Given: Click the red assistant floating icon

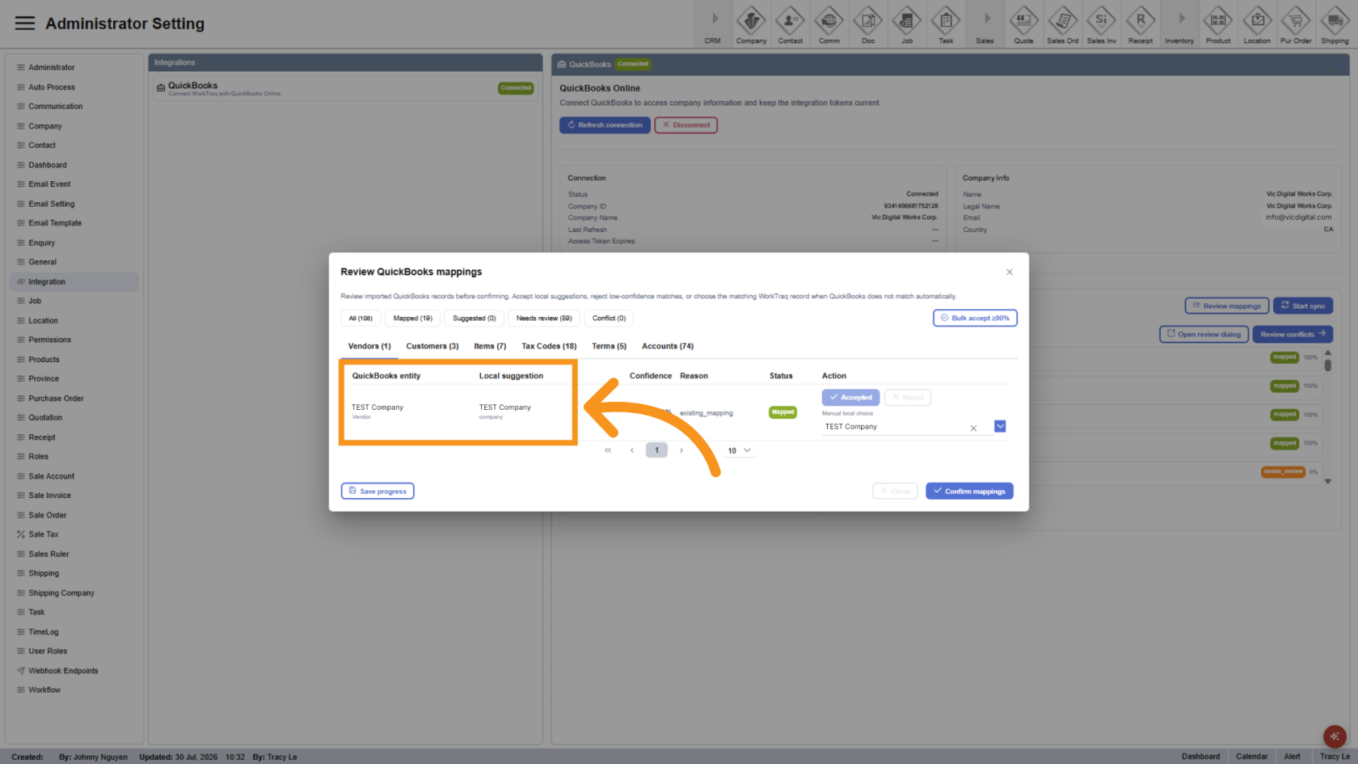Looking at the screenshot, I should (1335, 737).
